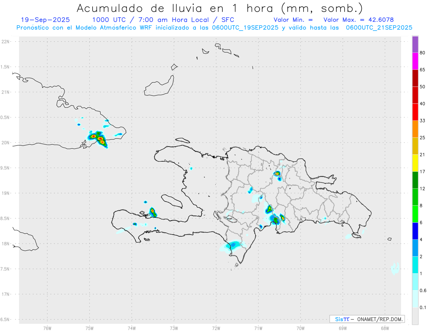
Task: Pick the bright red swatch between 33 and 40
Action: pyautogui.click(x=415, y=112)
